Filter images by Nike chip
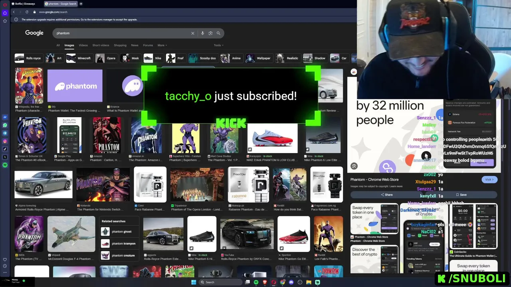The height and width of the screenshot is (287, 511). pyautogui.click(x=153, y=58)
